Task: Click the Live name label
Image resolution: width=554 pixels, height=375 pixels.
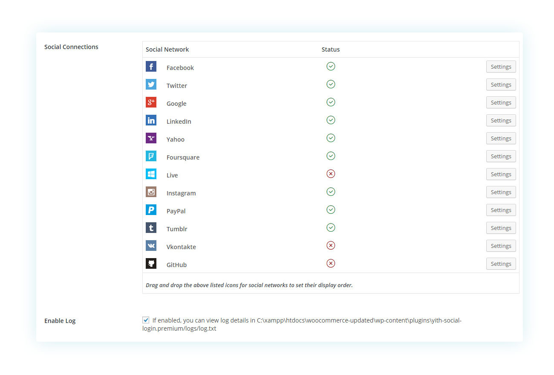Action: click(172, 175)
